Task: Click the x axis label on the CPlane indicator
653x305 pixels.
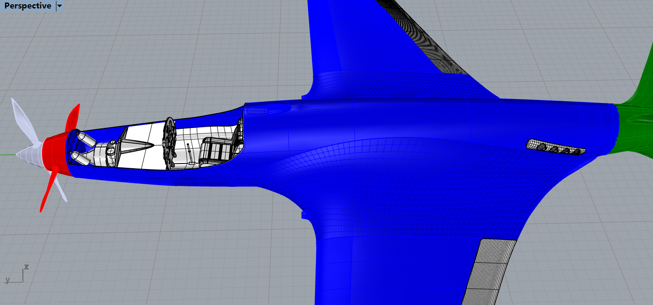Action: pyautogui.click(x=27, y=267)
